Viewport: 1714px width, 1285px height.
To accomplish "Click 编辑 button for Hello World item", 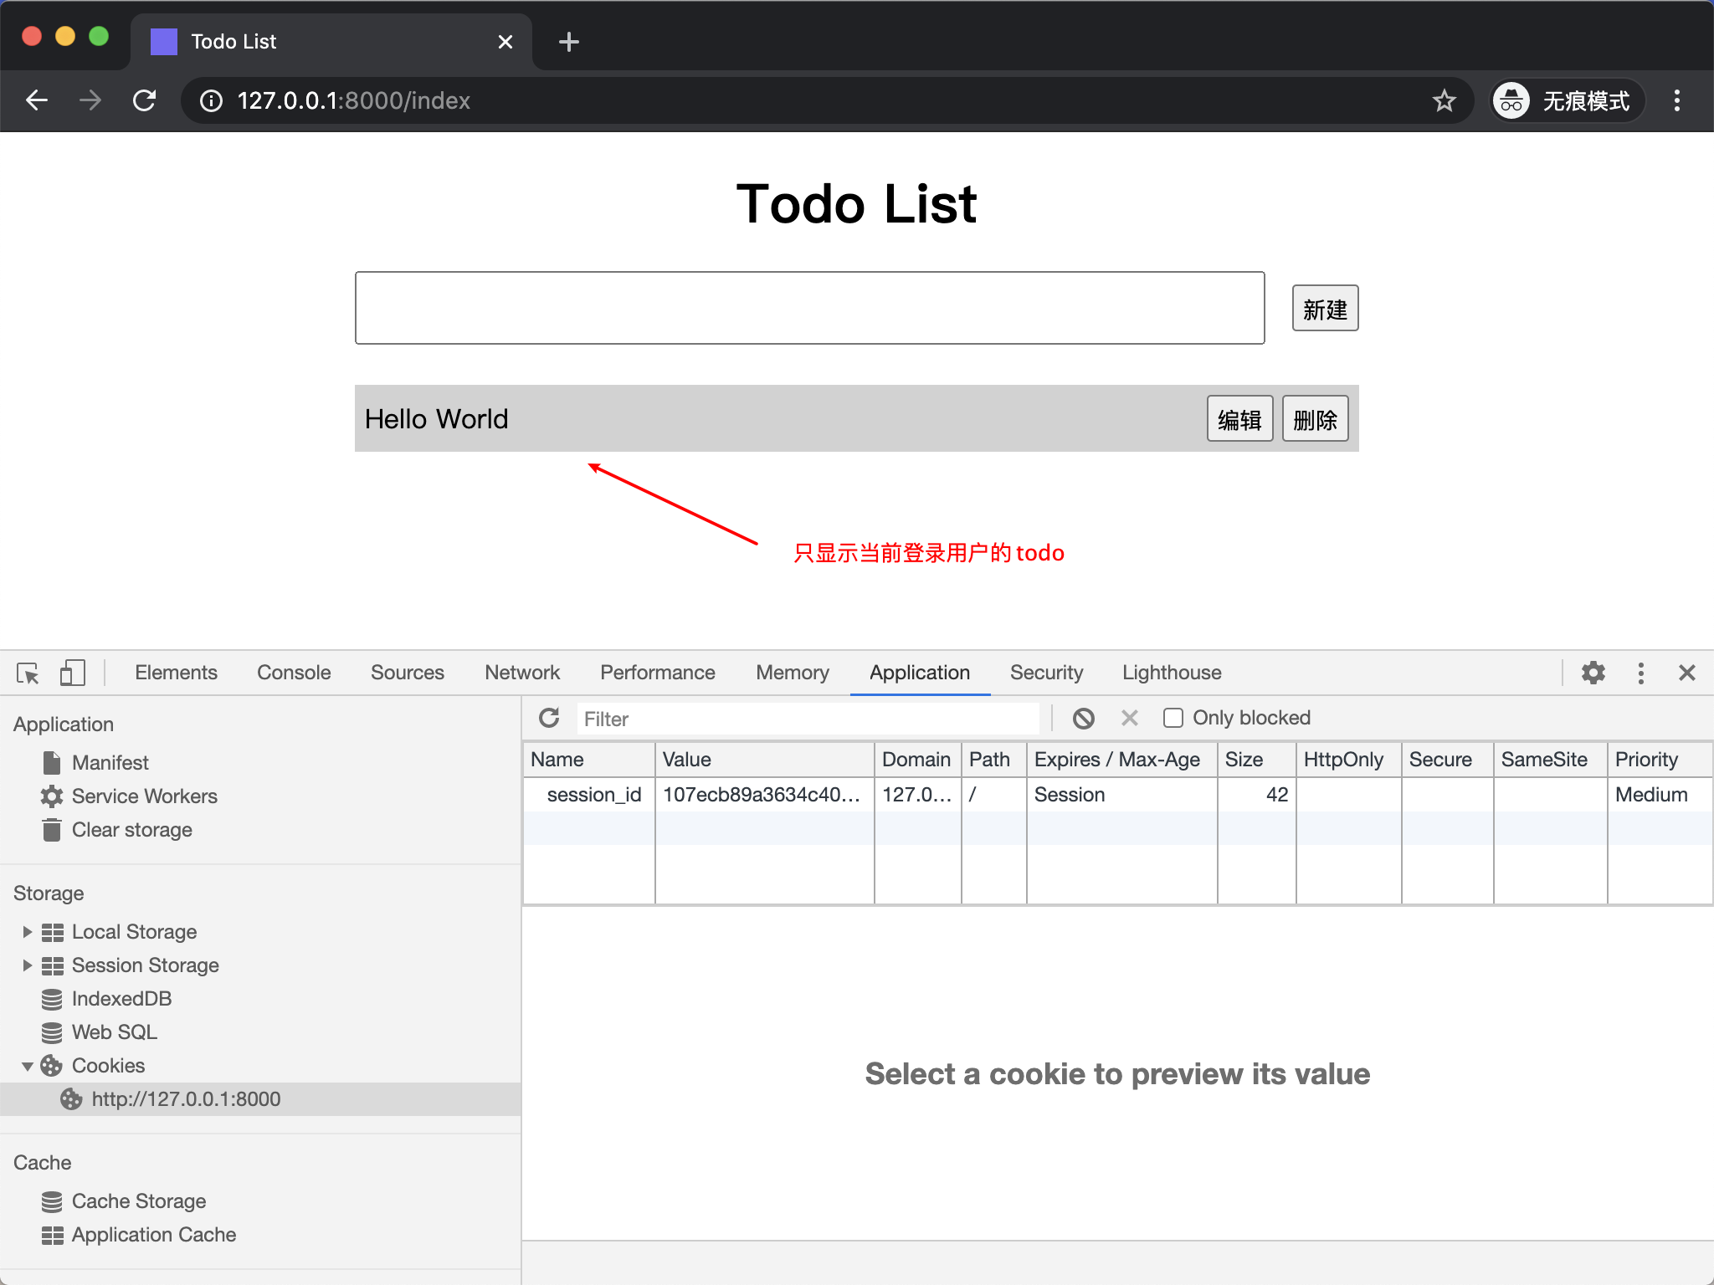I will coord(1236,418).
